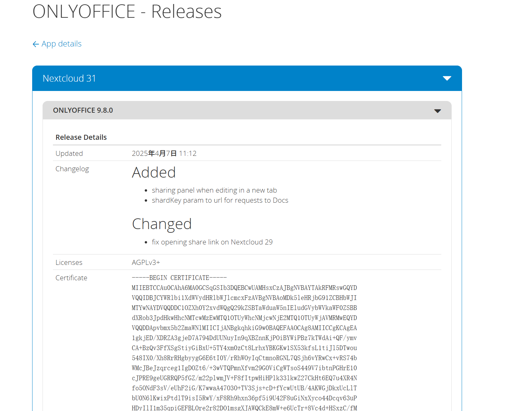Click certificate line starting with CA+BzQv3FfXSg
The width and height of the screenshot is (522, 411).
click(x=244, y=348)
